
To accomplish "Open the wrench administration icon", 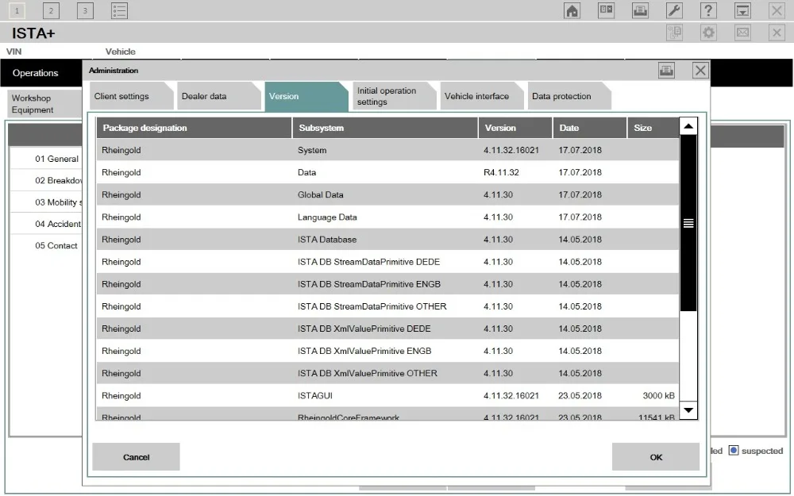I will point(674,10).
